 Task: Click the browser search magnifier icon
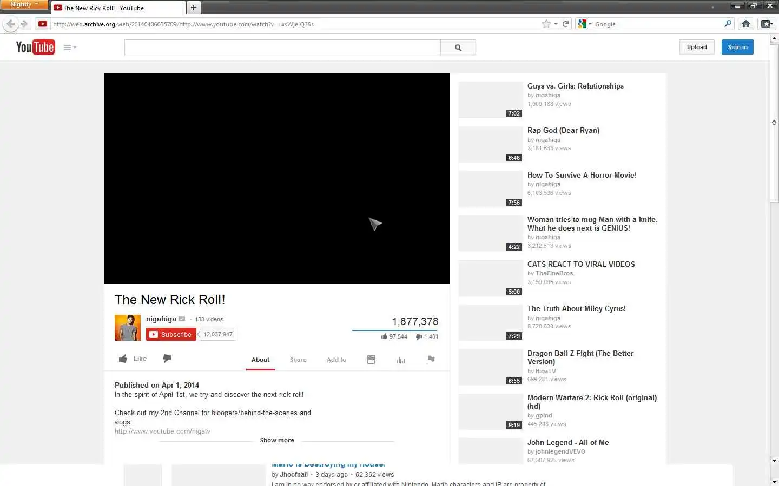tap(728, 24)
